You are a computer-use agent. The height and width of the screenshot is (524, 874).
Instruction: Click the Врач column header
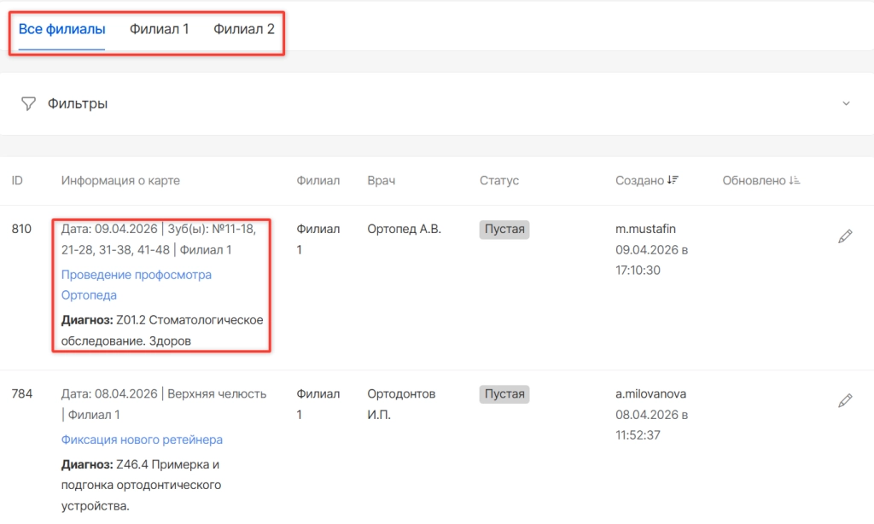(381, 181)
